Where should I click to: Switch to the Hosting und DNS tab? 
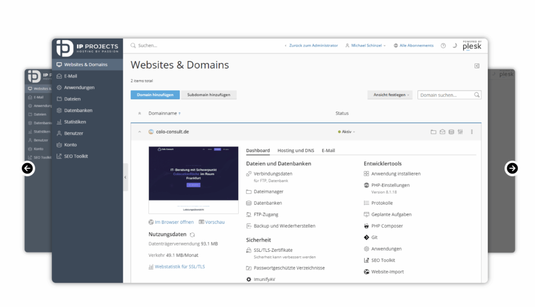[296, 151]
